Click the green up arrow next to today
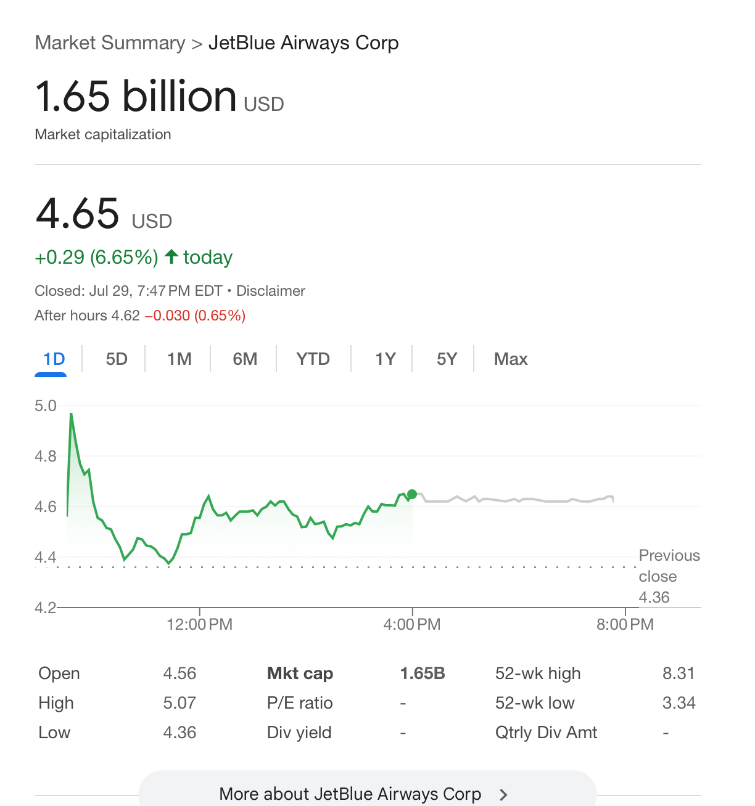Screen dimensions: 755x806 point(171,256)
